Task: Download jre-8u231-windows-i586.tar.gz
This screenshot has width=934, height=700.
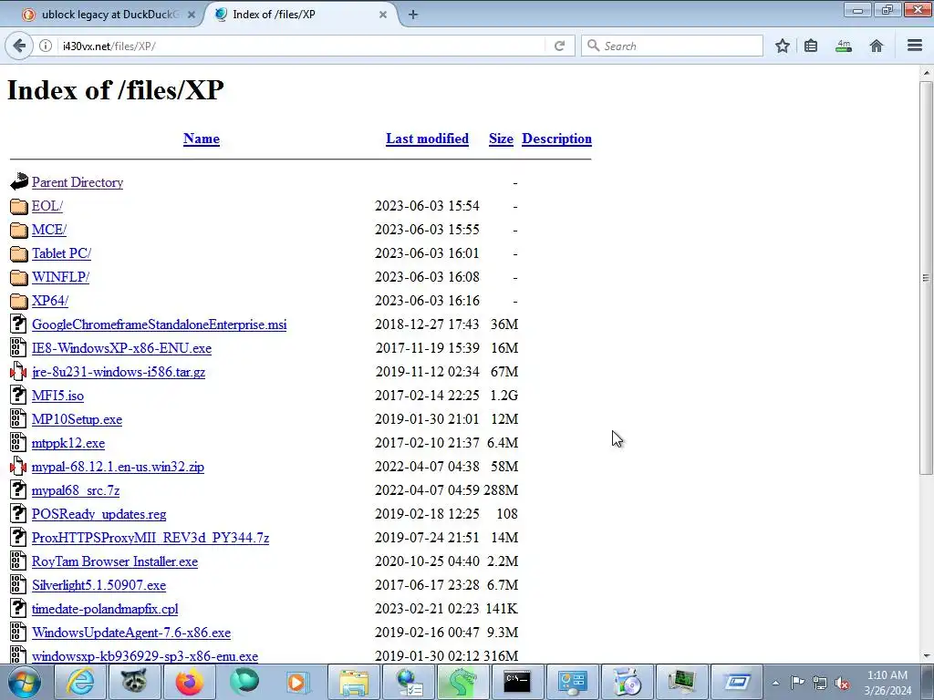Action: [x=119, y=372]
